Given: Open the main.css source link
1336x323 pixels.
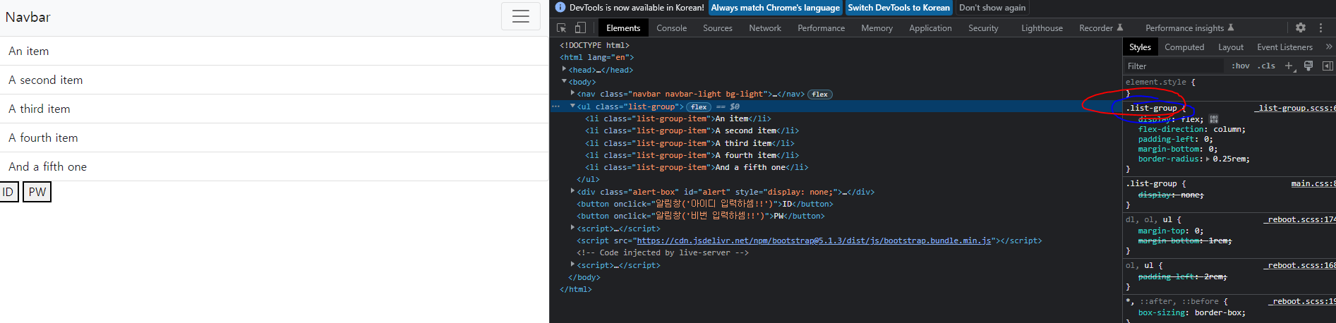Looking at the screenshot, I should pos(1313,183).
